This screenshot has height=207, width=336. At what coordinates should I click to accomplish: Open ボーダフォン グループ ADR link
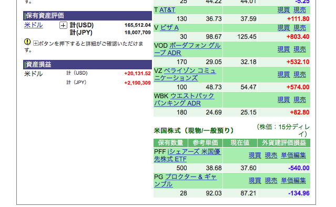click(187, 49)
